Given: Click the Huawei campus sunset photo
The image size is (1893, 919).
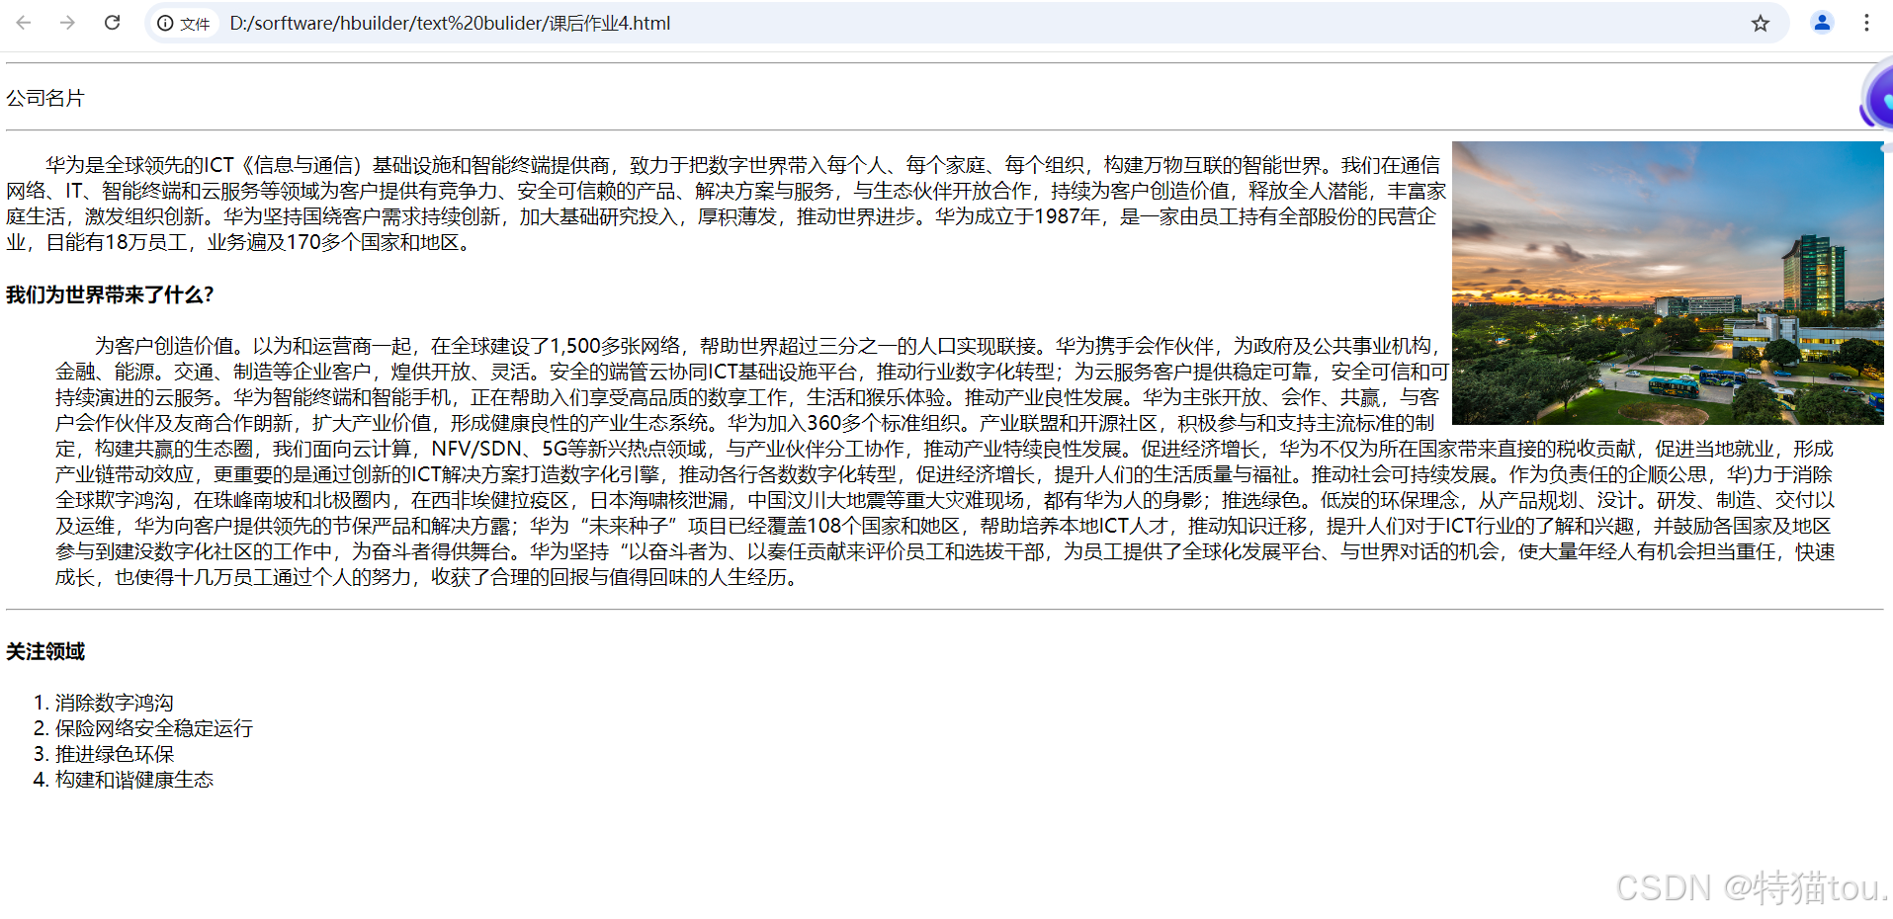Looking at the screenshot, I should pos(1668,283).
